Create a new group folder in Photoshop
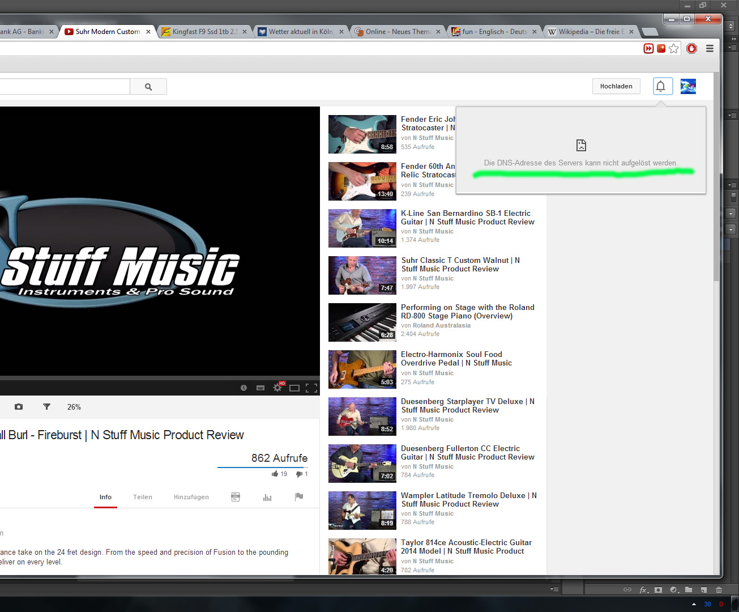Viewport: 739px width, 612px height. [689, 590]
